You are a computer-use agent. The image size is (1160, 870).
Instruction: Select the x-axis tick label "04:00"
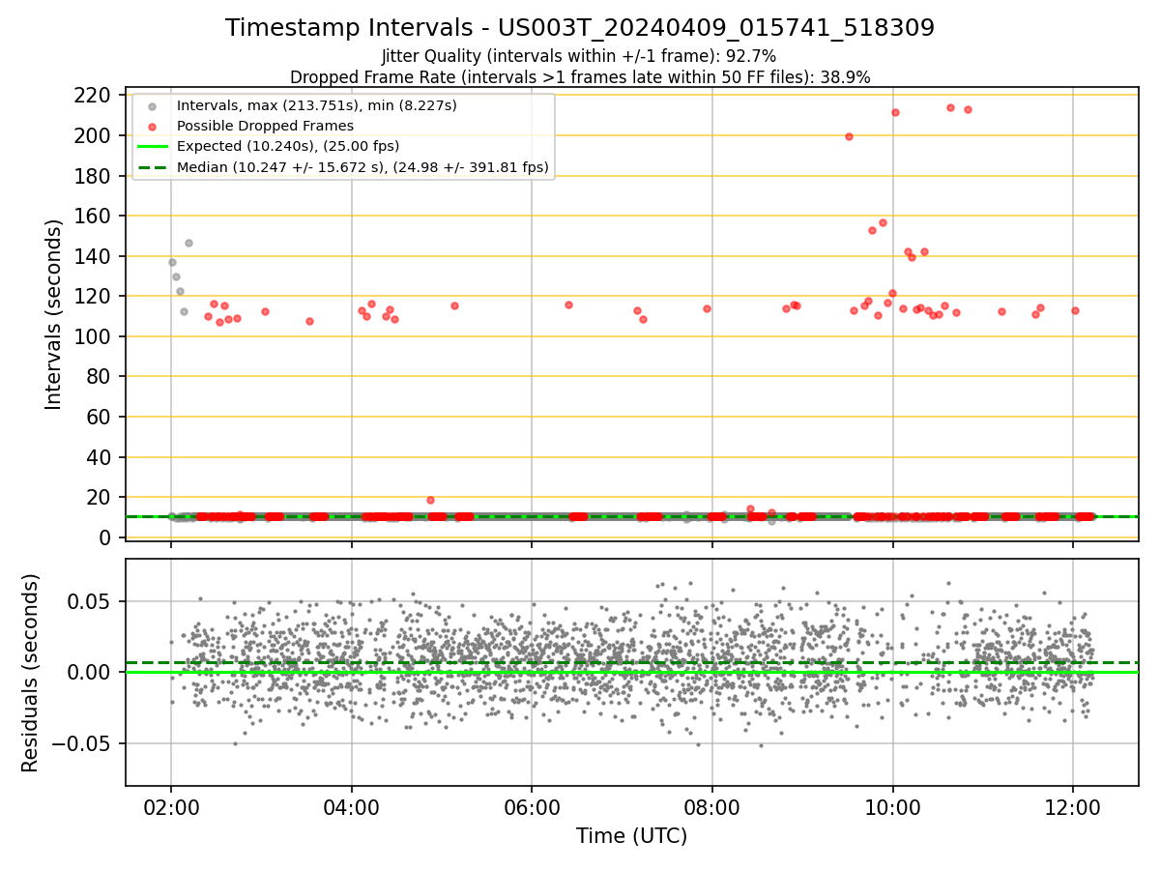[352, 808]
